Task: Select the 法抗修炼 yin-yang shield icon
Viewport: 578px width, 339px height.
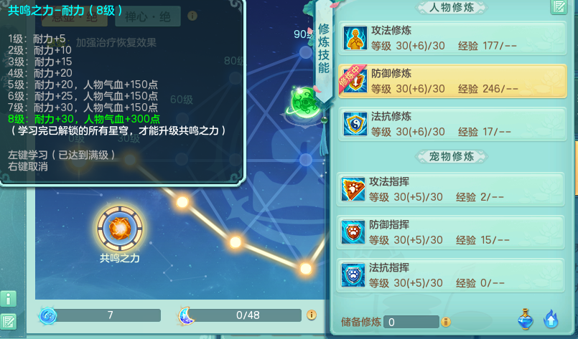Action: click(x=355, y=124)
